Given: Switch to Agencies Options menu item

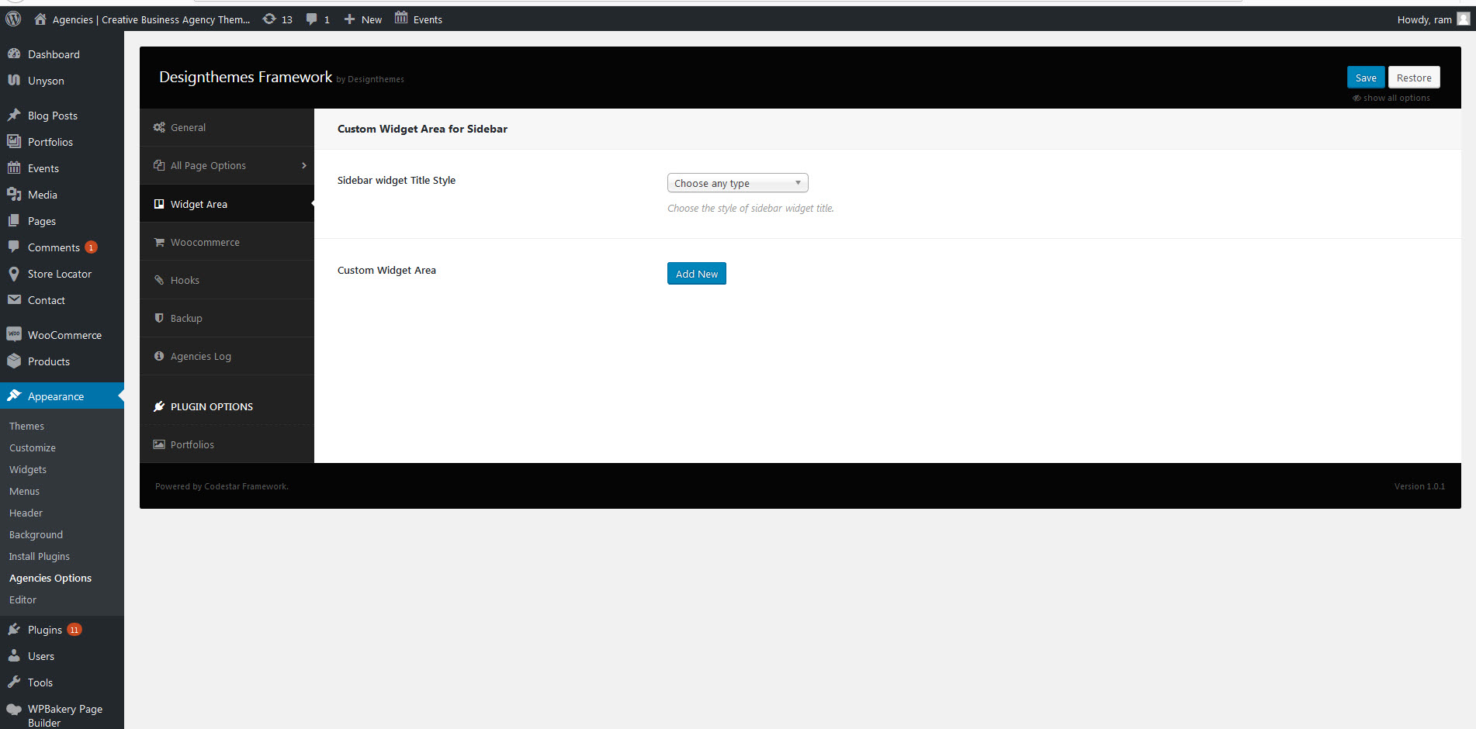Looking at the screenshot, I should (50, 578).
